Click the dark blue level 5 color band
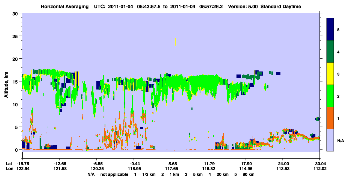 330,29
